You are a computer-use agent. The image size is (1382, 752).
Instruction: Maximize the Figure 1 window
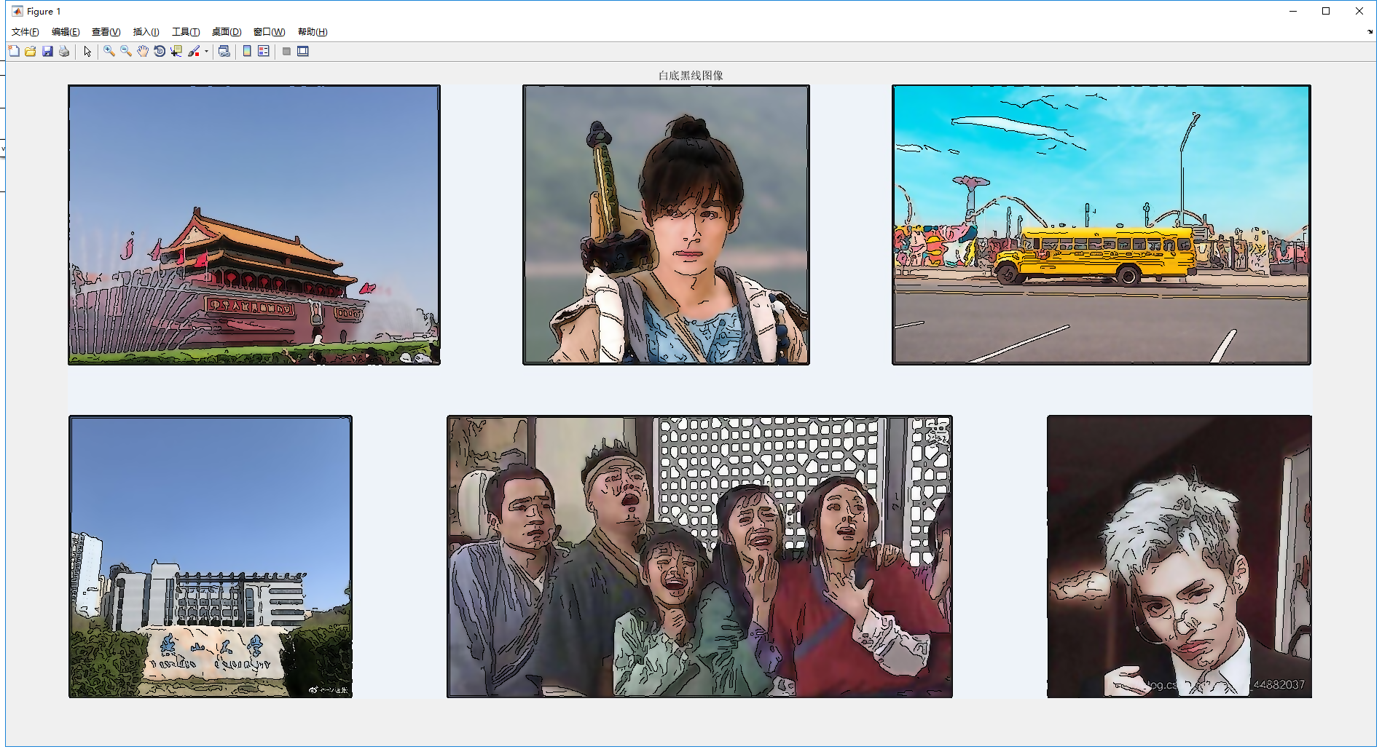click(x=1326, y=11)
